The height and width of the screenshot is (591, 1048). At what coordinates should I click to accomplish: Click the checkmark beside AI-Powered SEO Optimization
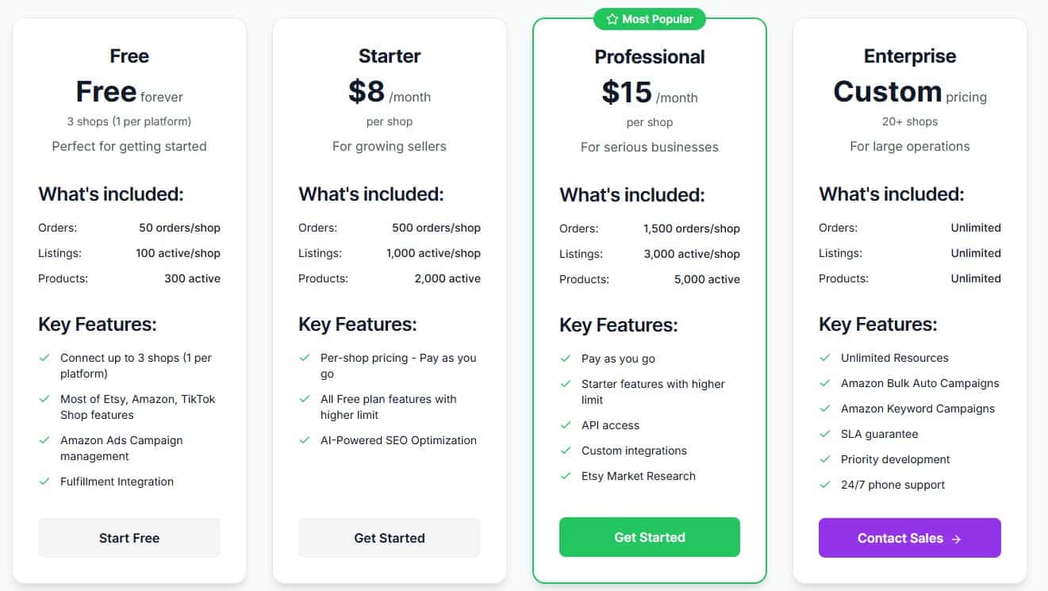tap(305, 439)
